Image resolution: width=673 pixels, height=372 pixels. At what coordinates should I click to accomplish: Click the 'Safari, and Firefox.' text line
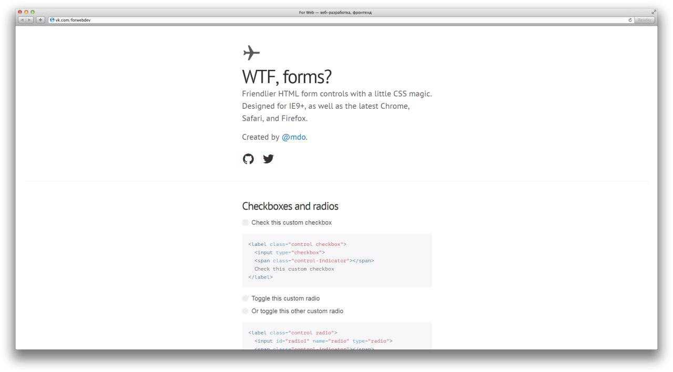click(x=275, y=118)
